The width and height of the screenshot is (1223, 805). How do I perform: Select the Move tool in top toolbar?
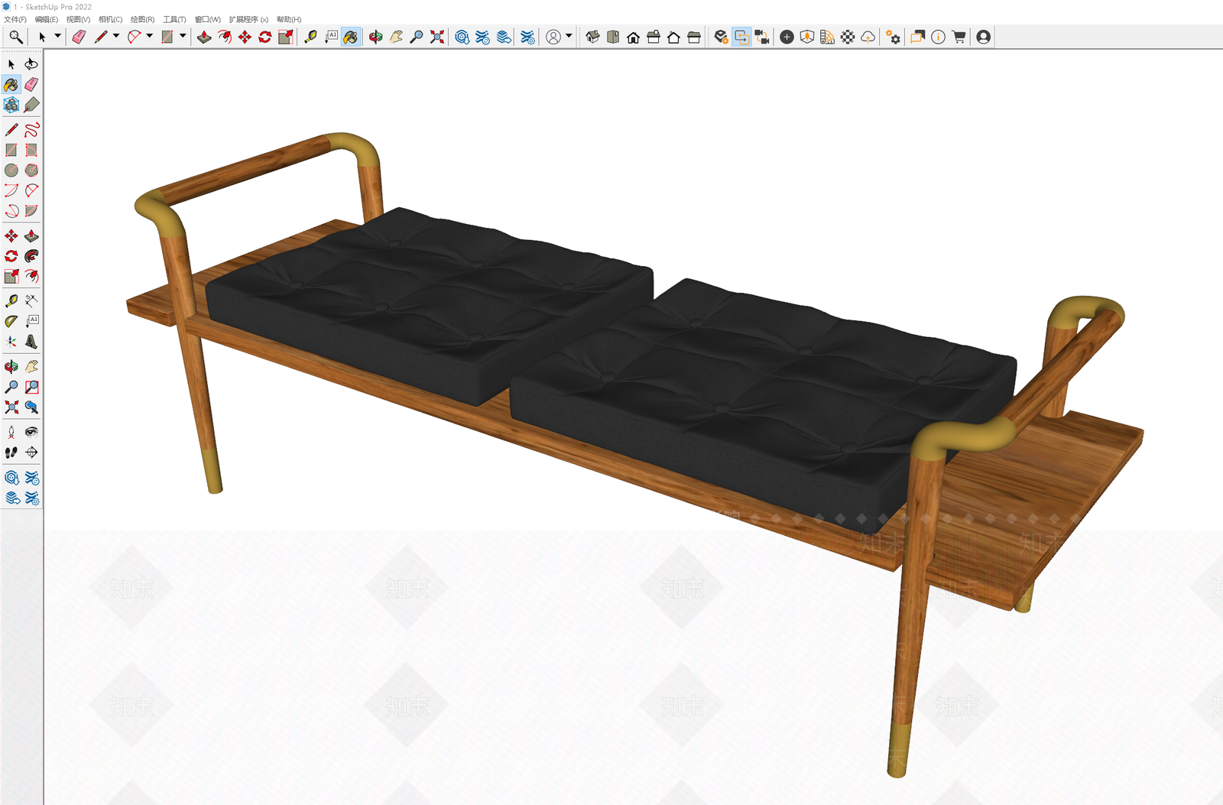point(245,37)
